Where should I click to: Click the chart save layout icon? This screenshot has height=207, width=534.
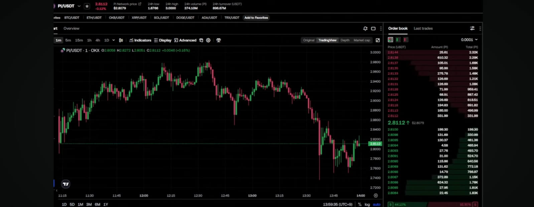[x=201, y=40]
